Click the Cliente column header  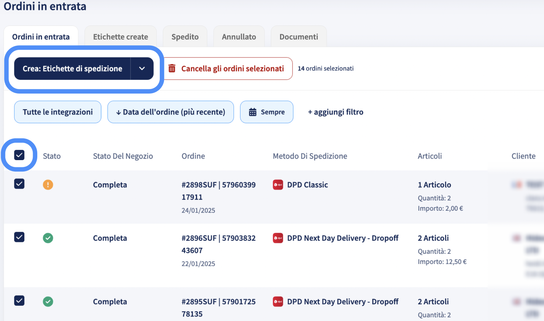pos(523,156)
